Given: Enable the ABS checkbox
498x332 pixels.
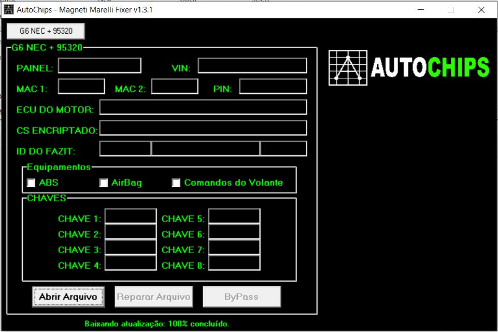Looking at the screenshot, I should point(32,183).
